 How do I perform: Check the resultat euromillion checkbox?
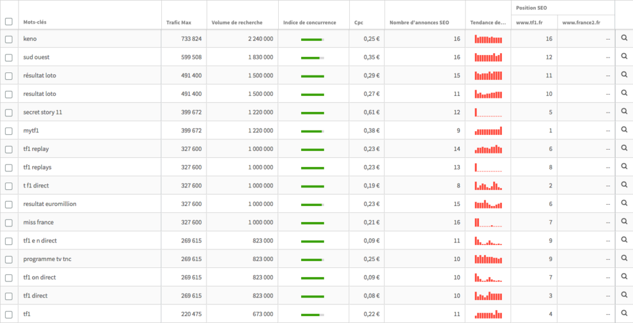[x=9, y=205]
